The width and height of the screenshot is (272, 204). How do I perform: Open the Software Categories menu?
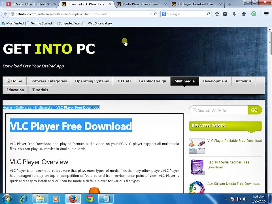[x=48, y=81]
